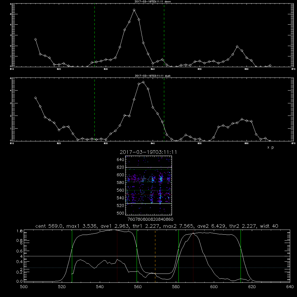This screenshot has width=297, height=297.
Task: Click the second green vertical line in bottom plot
Action: pyautogui.click(x=137, y=256)
